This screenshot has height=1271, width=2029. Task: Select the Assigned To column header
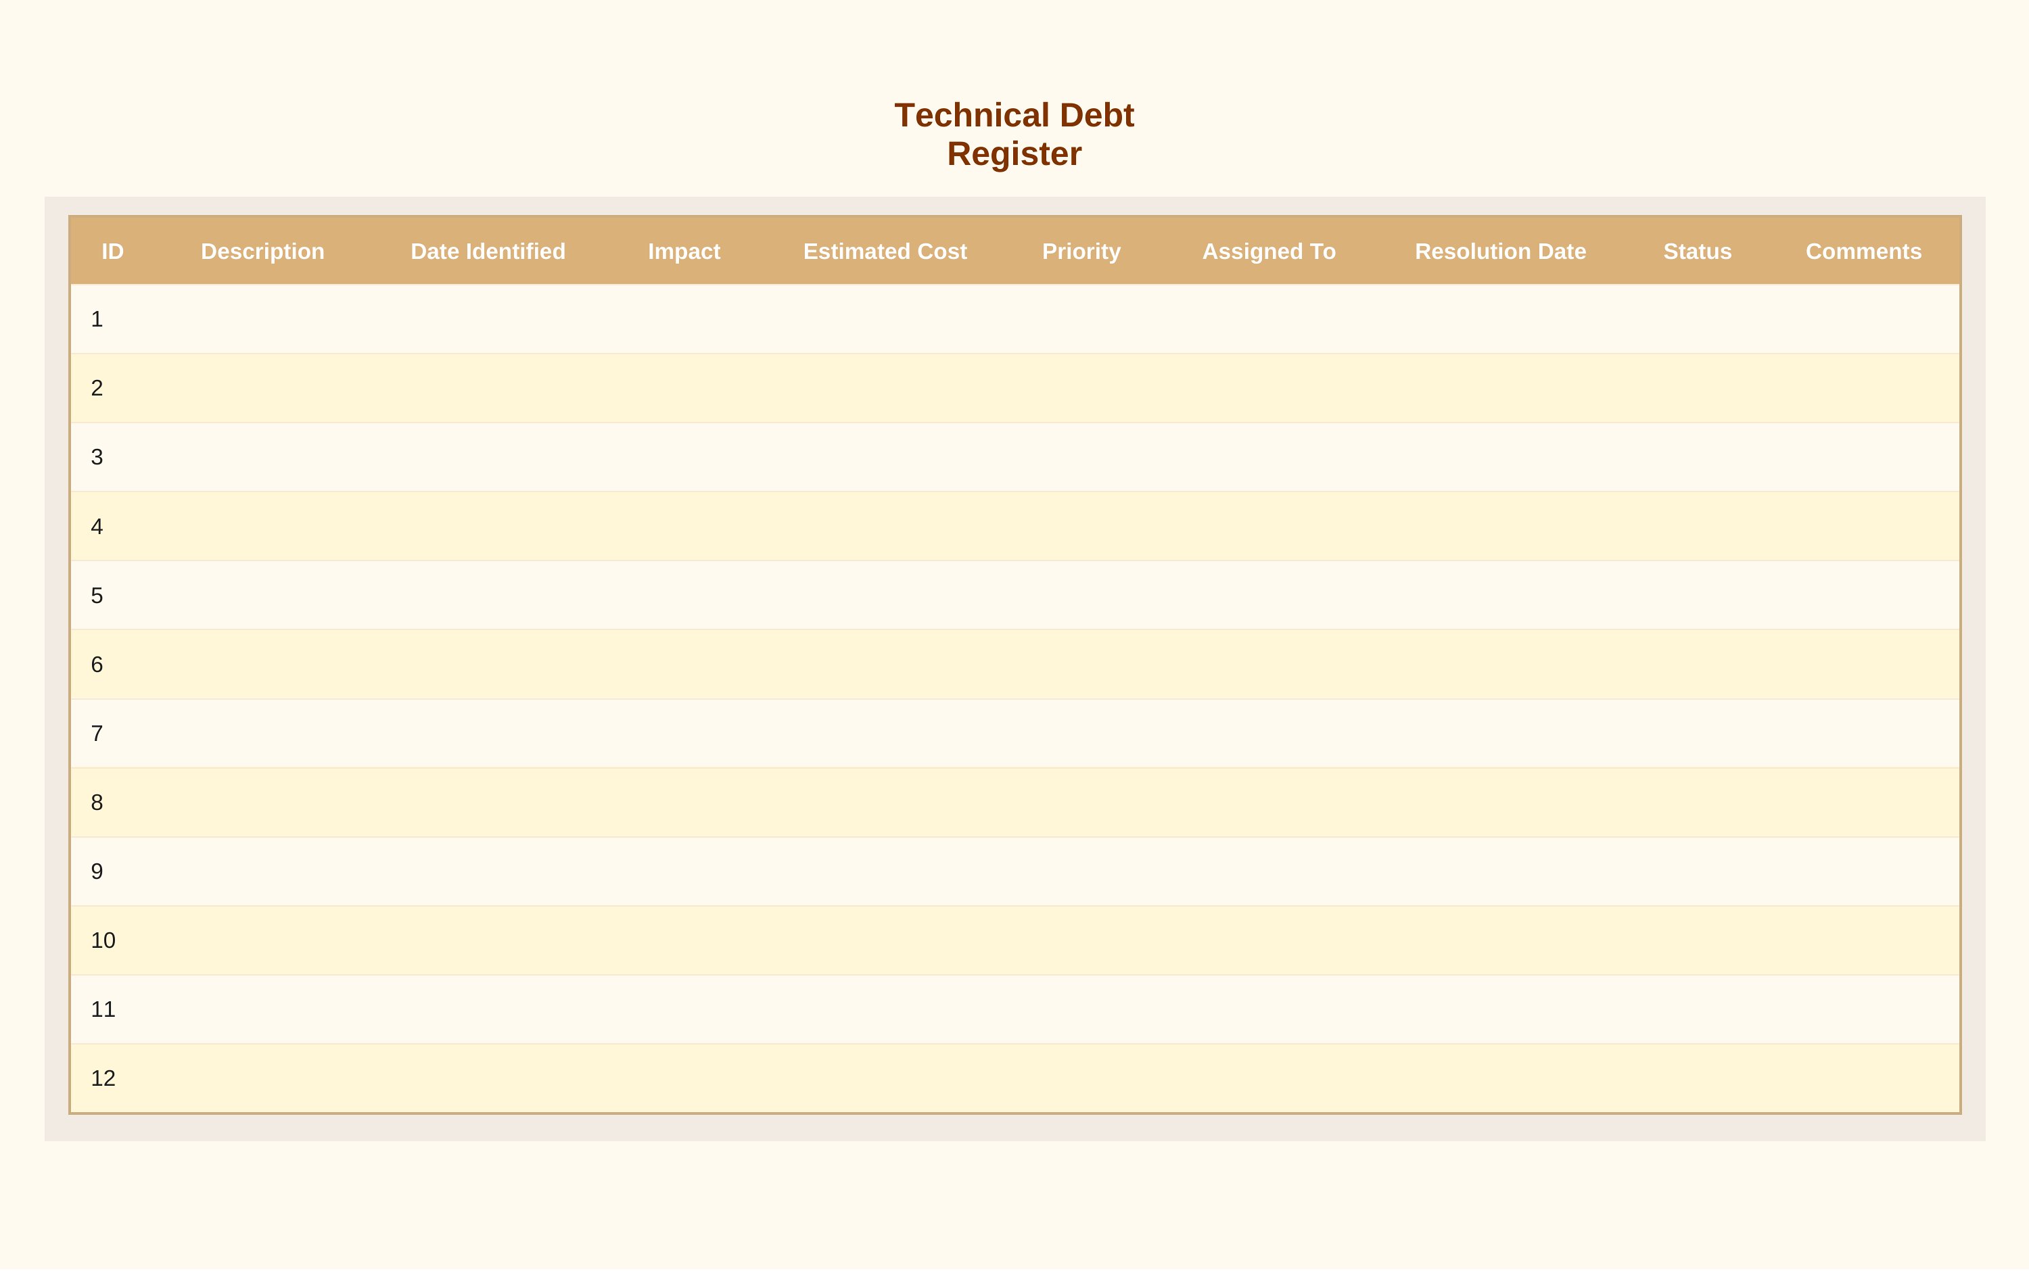click(x=1269, y=251)
